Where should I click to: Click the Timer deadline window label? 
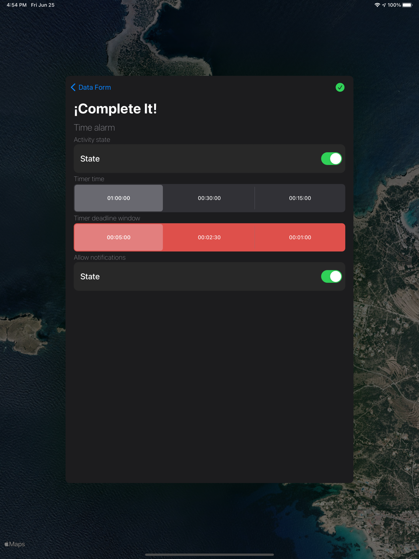[107, 218]
